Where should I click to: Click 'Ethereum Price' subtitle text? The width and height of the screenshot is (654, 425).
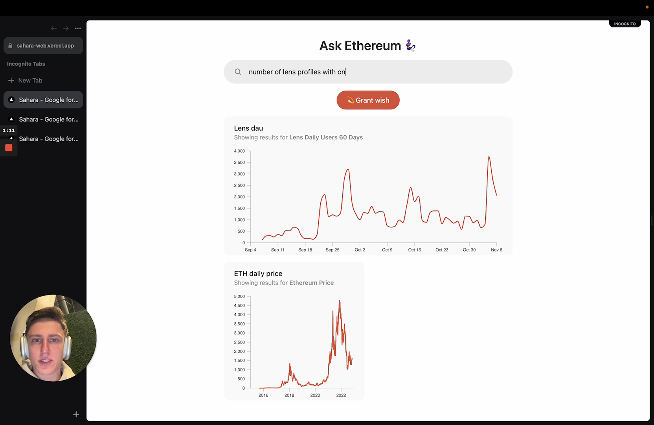click(311, 283)
